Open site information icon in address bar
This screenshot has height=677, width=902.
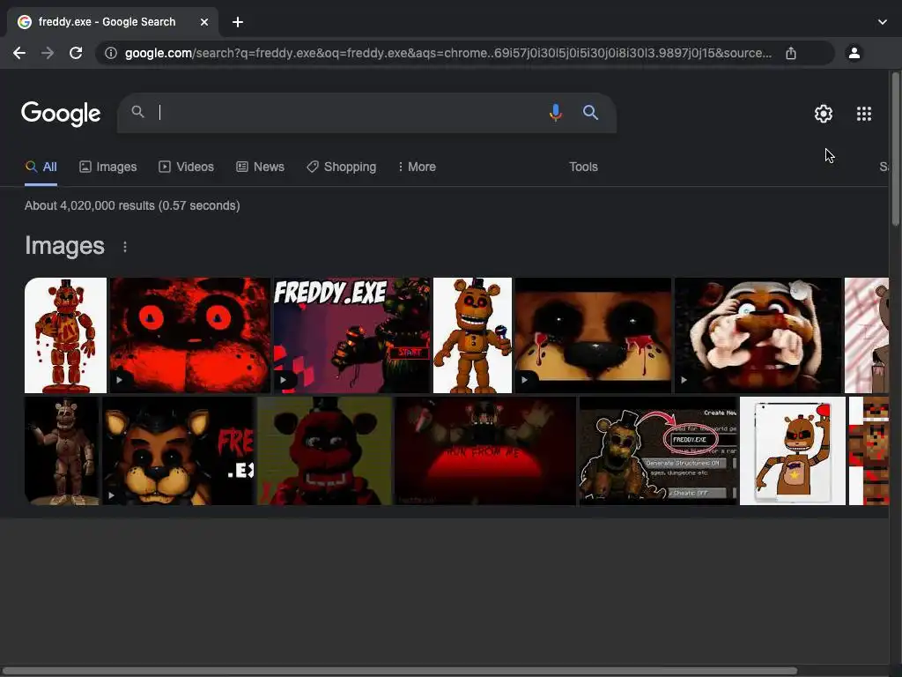click(x=110, y=53)
